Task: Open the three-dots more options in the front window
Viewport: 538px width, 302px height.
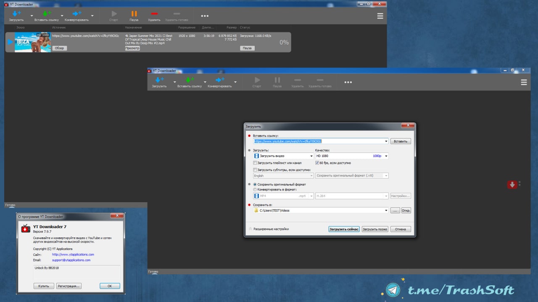Action: click(x=348, y=82)
